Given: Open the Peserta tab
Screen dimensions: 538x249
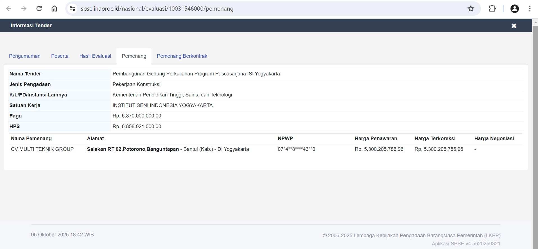Looking at the screenshot, I should pos(60,56).
